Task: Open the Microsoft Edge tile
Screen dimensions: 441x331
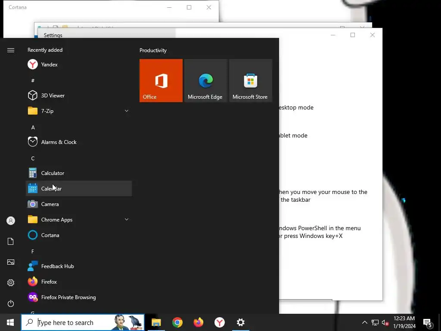Action: pyautogui.click(x=205, y=81)
